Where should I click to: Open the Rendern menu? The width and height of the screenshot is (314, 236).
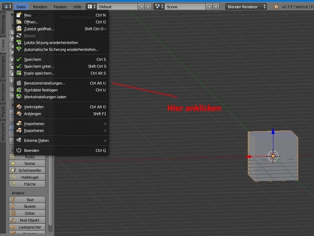point(40,7)
